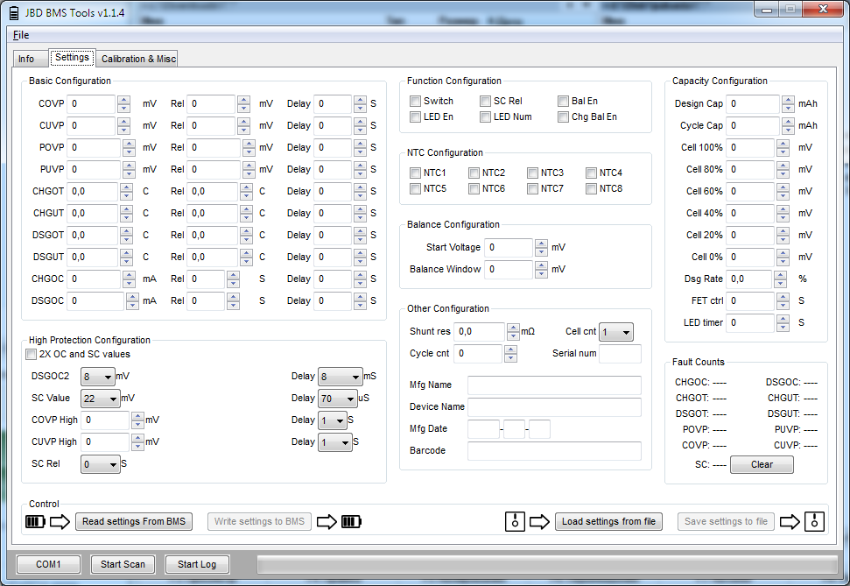This screenshot has width=850, height=586.
Task: Click the CUVP High mV field
Action: click(106, 442)
